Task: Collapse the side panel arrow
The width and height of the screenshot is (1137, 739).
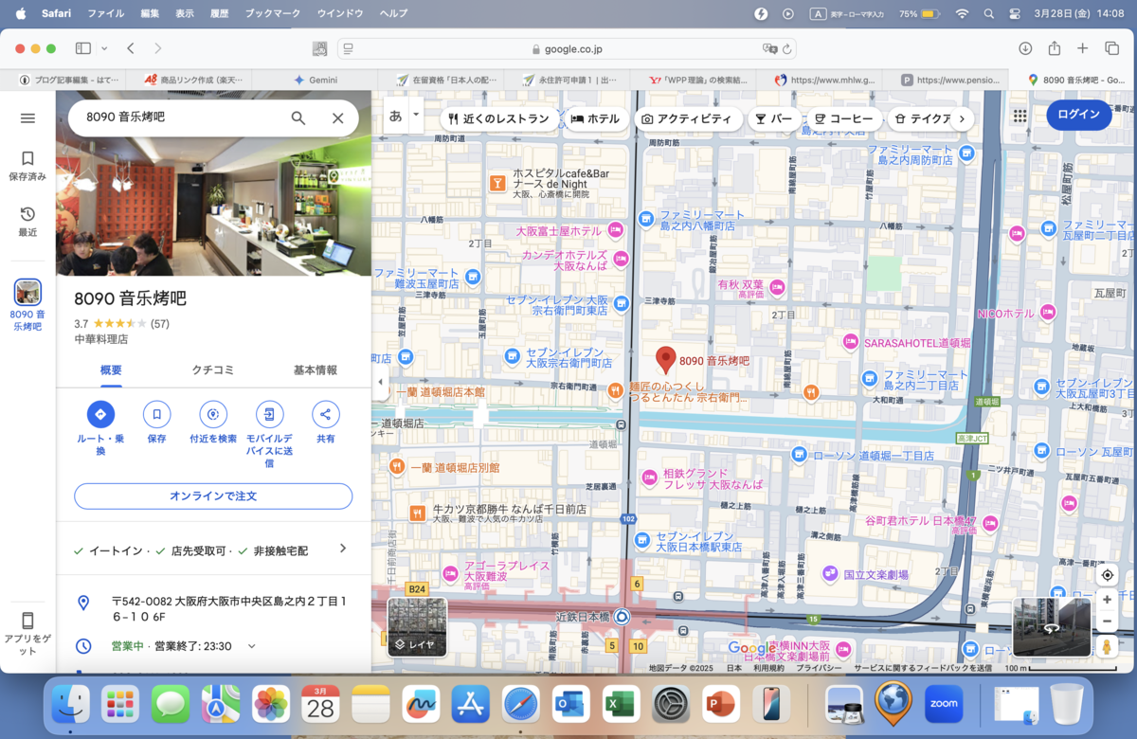Action: pos(381,382)
